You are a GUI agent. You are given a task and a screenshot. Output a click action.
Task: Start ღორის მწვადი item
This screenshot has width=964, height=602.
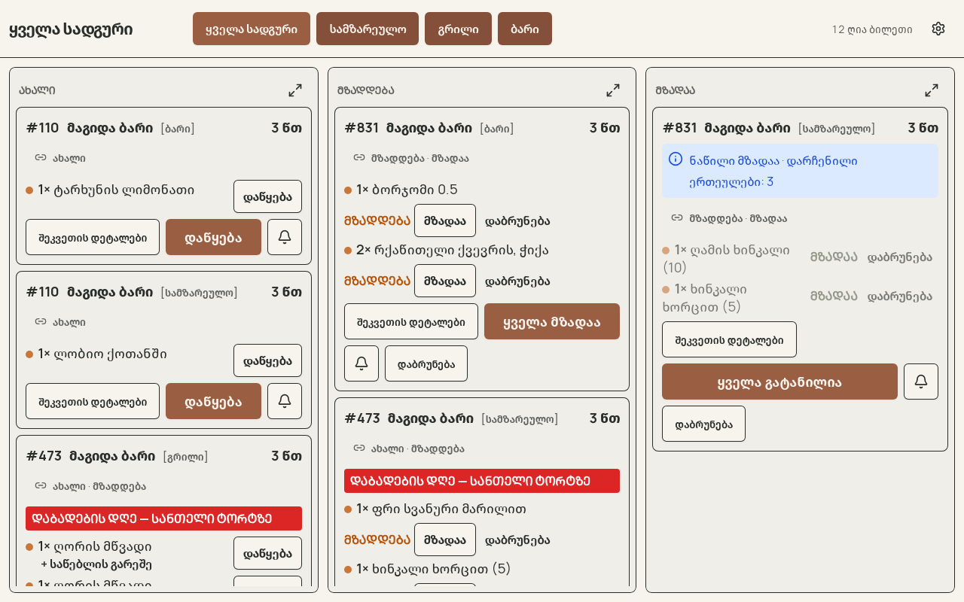(x=267, y=553)
